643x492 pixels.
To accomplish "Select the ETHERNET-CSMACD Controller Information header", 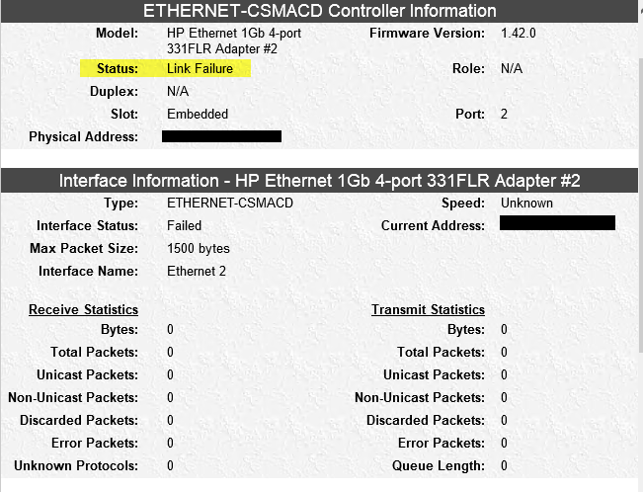I will tap(320, 12).
